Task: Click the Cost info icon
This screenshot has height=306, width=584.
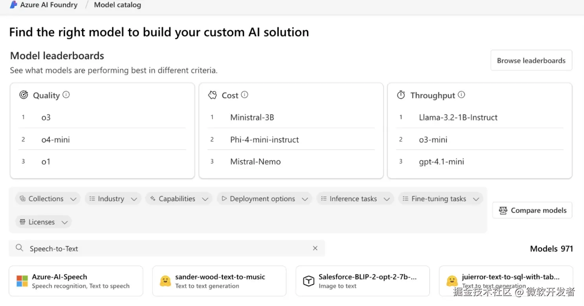Action: (x=244, y=95)
